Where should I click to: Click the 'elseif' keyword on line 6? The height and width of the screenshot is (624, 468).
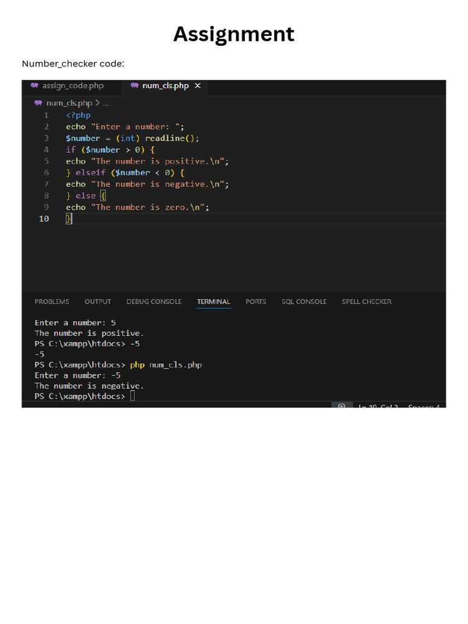pyautogui.click(x=90, y=172)
